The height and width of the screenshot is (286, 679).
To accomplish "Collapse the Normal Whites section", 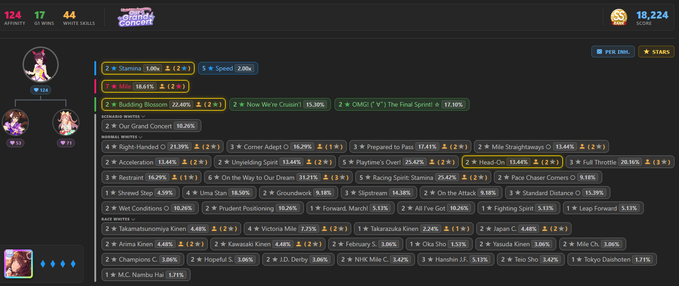I will [x=122, y=137].
